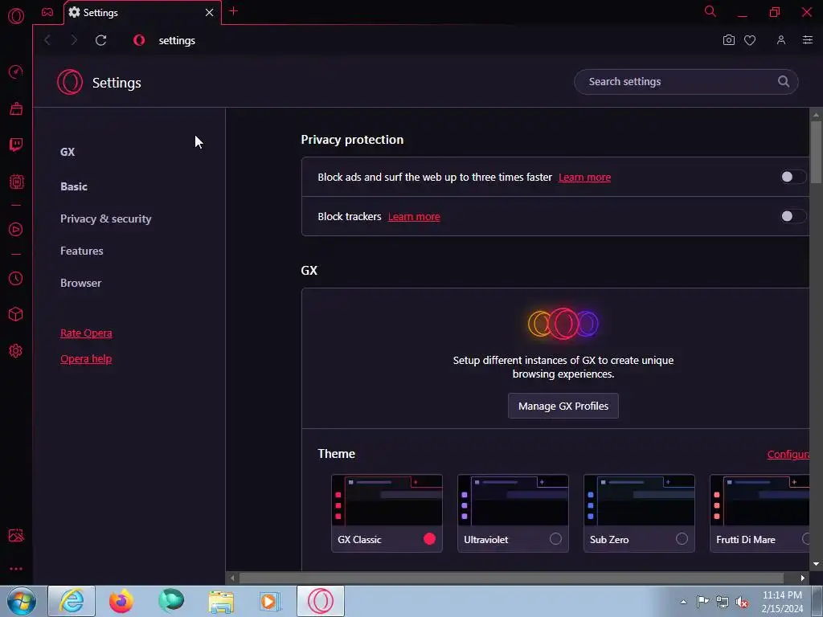The width and height of the screenshot is (823, 617).
Task: Add a new tab with plus
Action: (x=234, y=11)
